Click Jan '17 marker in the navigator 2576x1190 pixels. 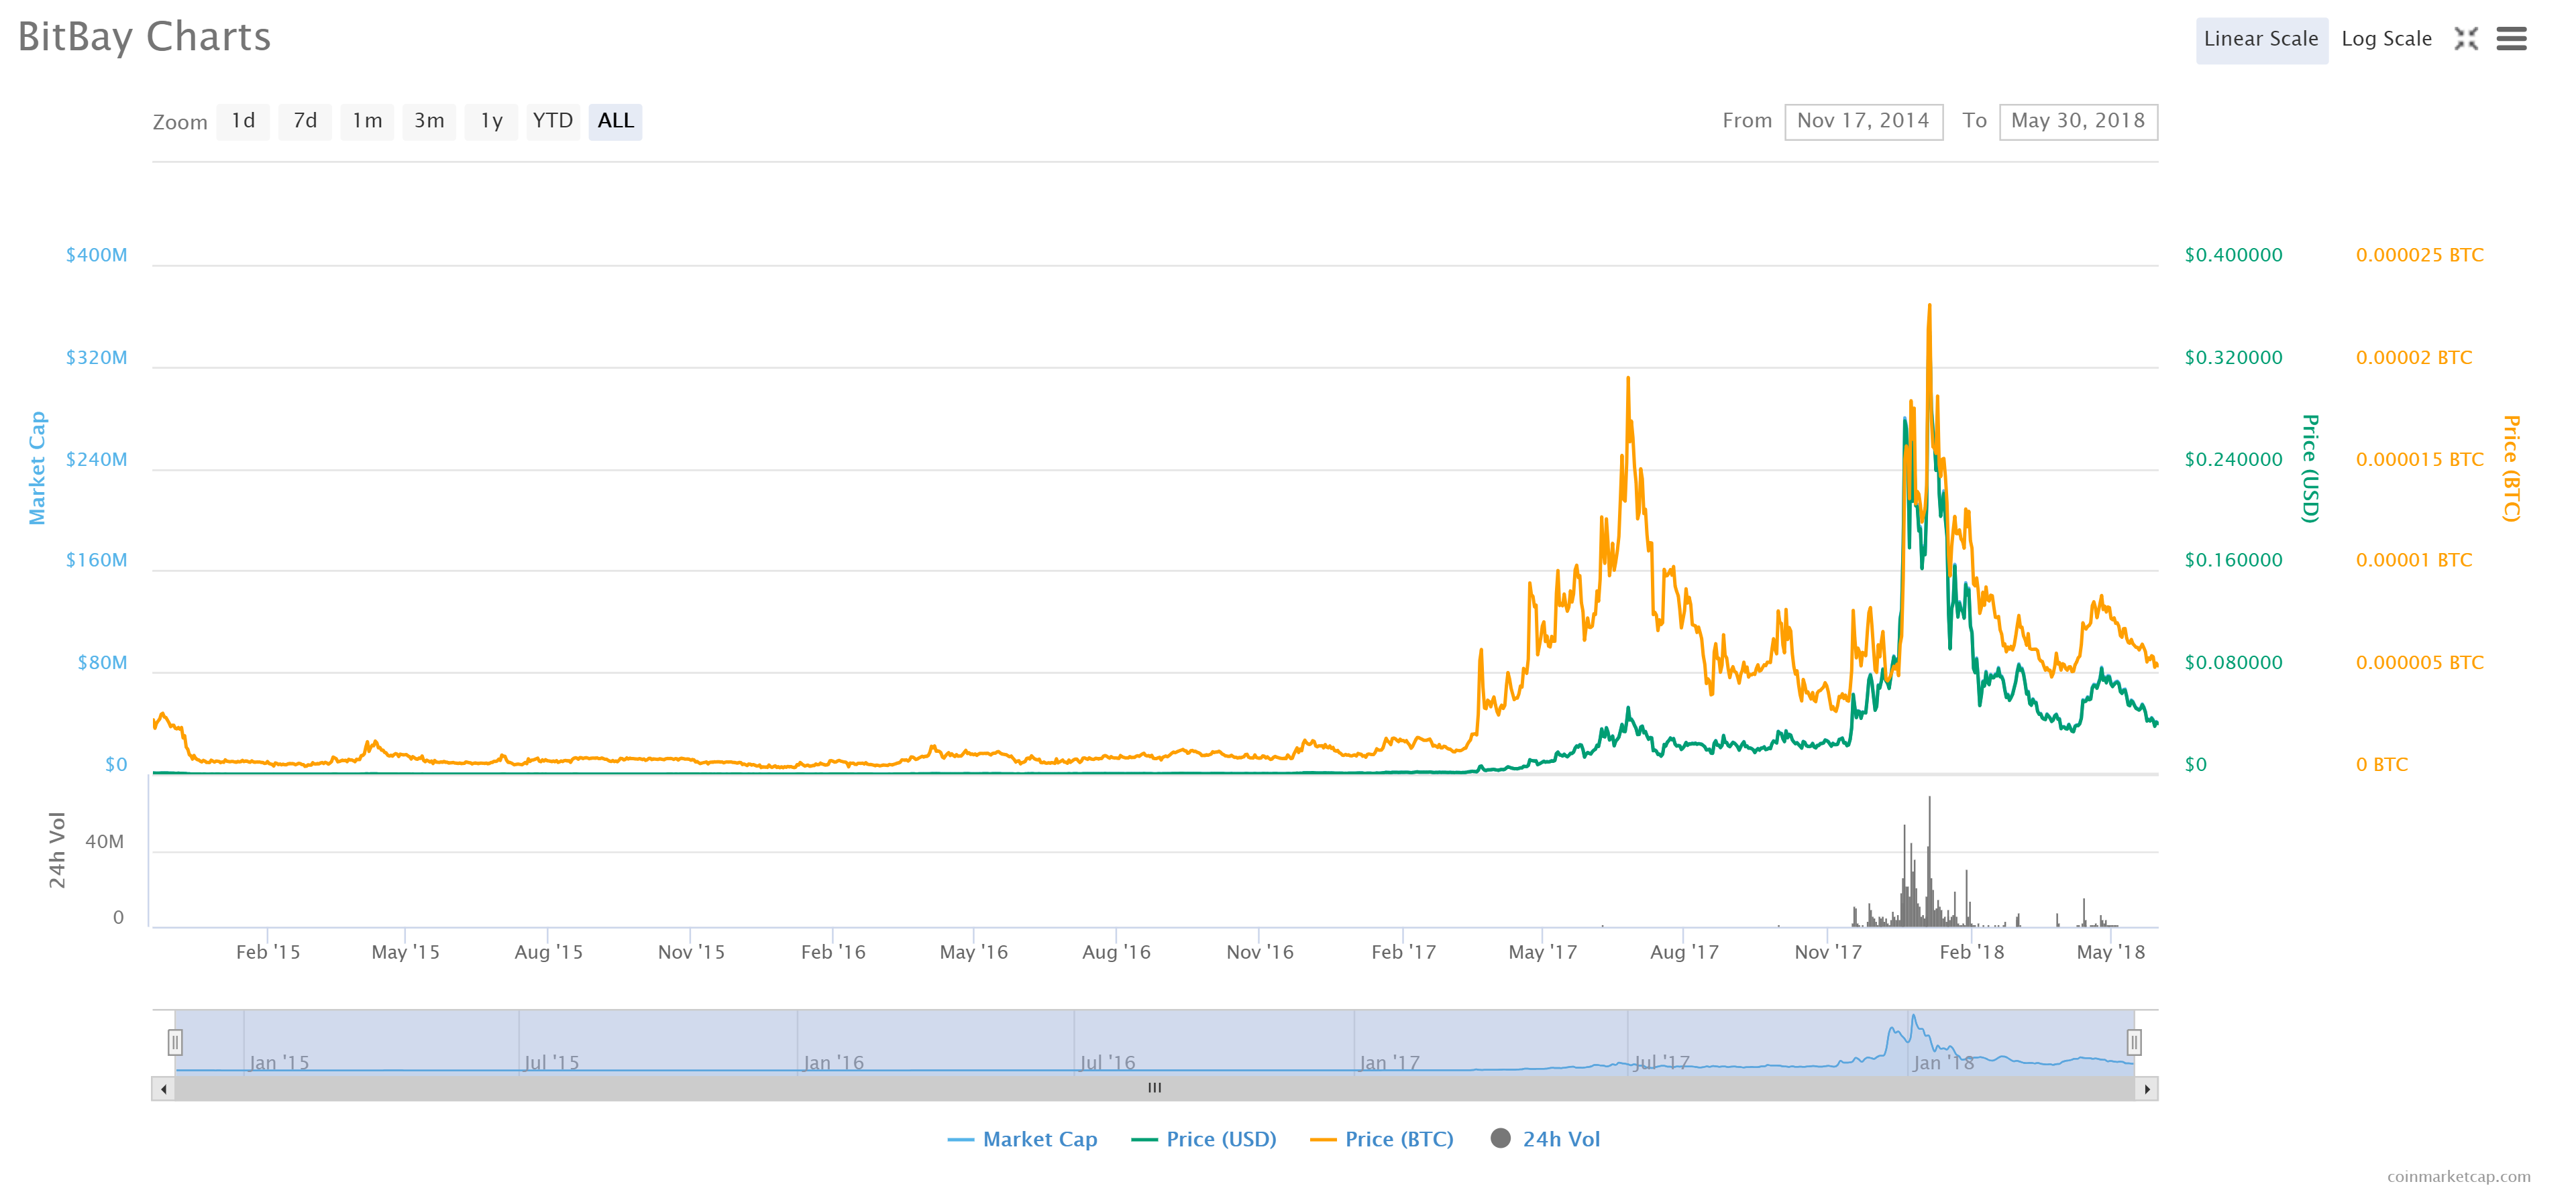pyautogui.click(x=1389, y=1062)
